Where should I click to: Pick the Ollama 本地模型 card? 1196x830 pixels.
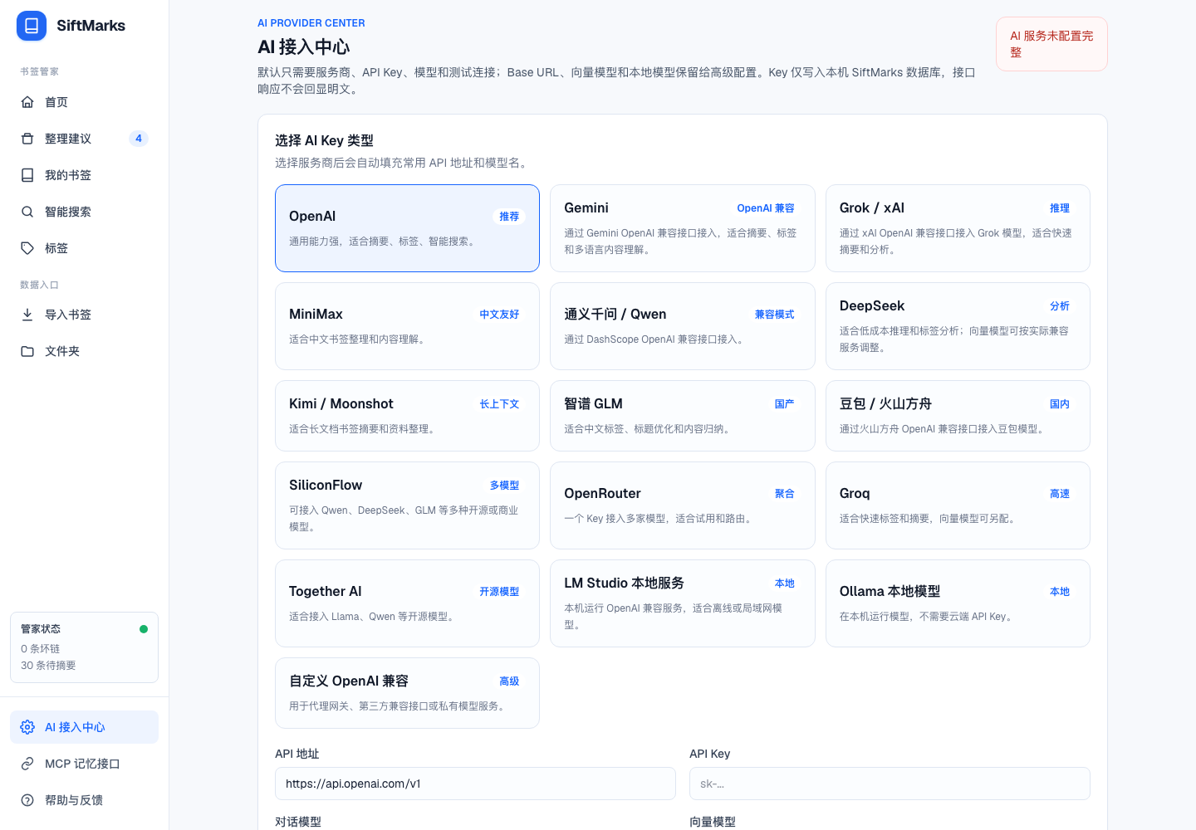pos(958,603)
